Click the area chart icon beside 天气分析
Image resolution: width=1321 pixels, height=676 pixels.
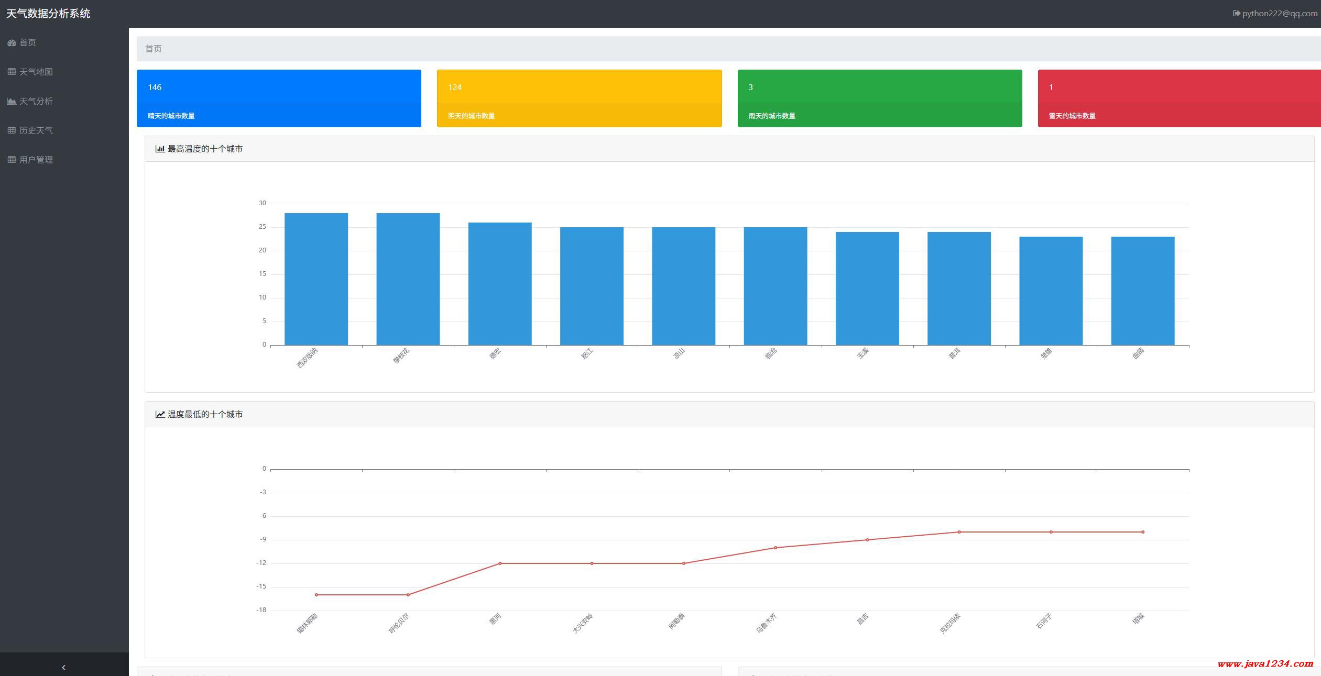pyautogui.click(x=12, y=101)
